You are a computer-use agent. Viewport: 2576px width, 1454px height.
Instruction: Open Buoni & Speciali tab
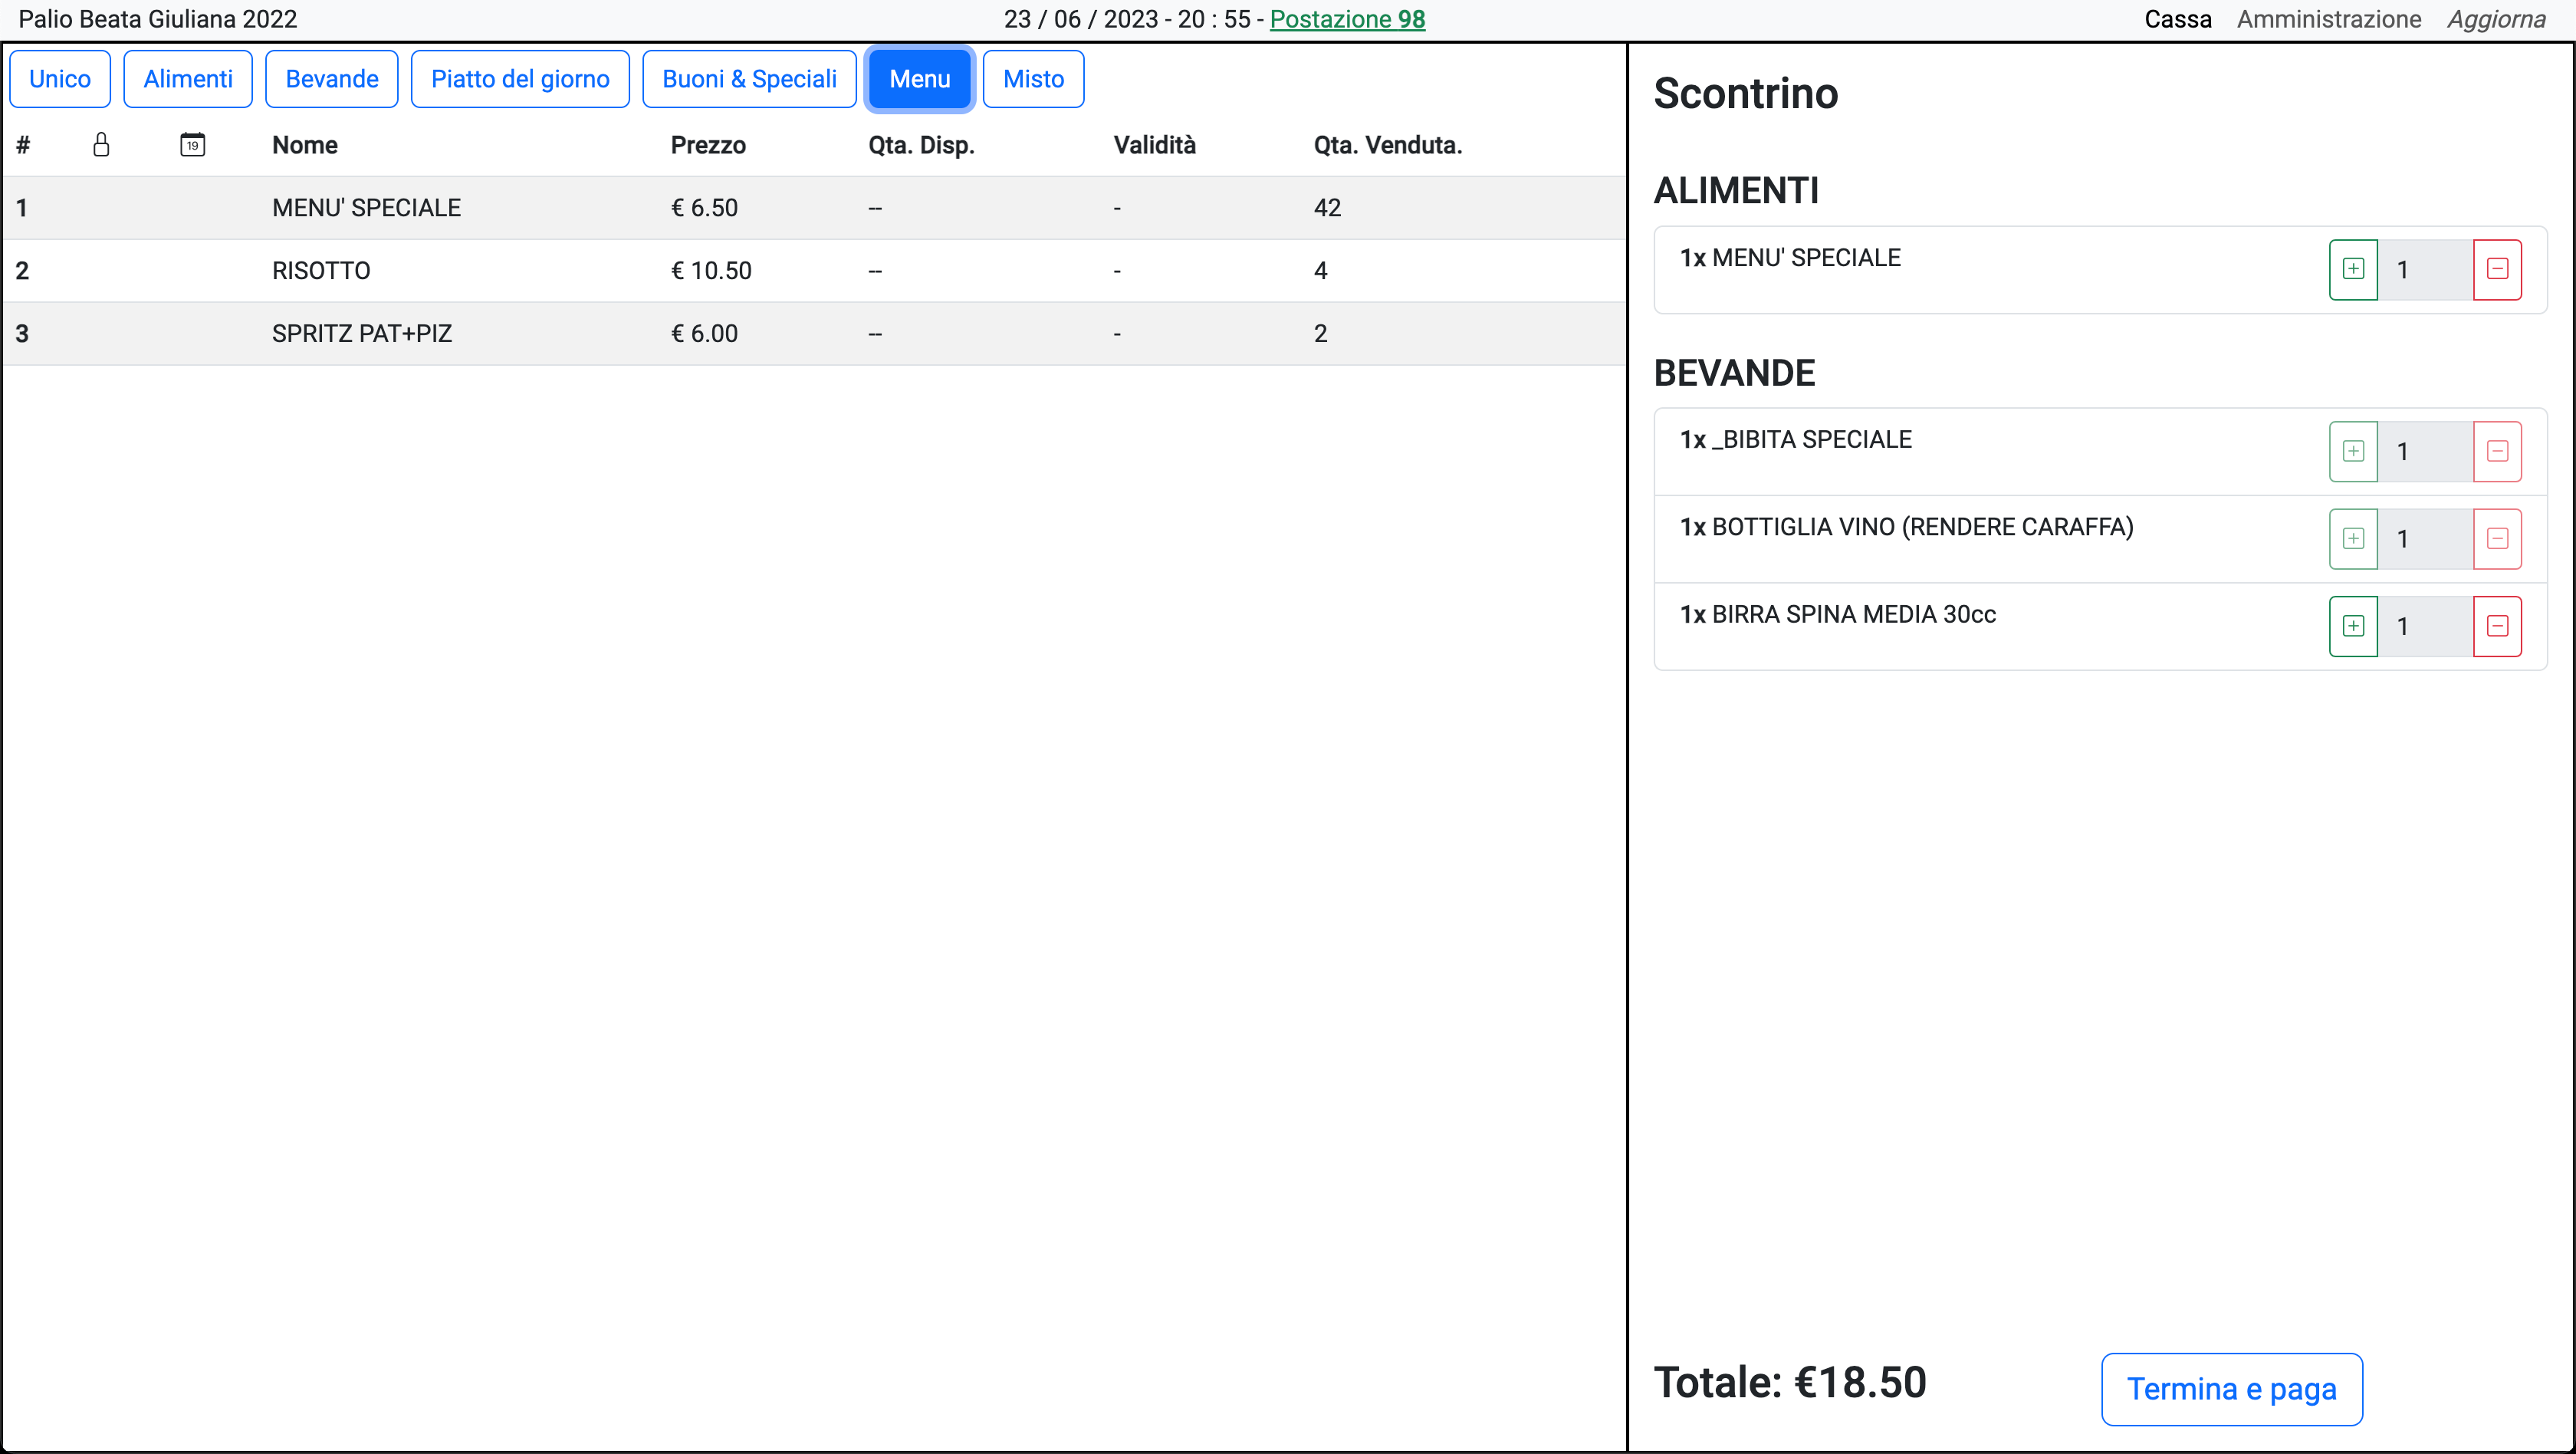pos(749,79)
